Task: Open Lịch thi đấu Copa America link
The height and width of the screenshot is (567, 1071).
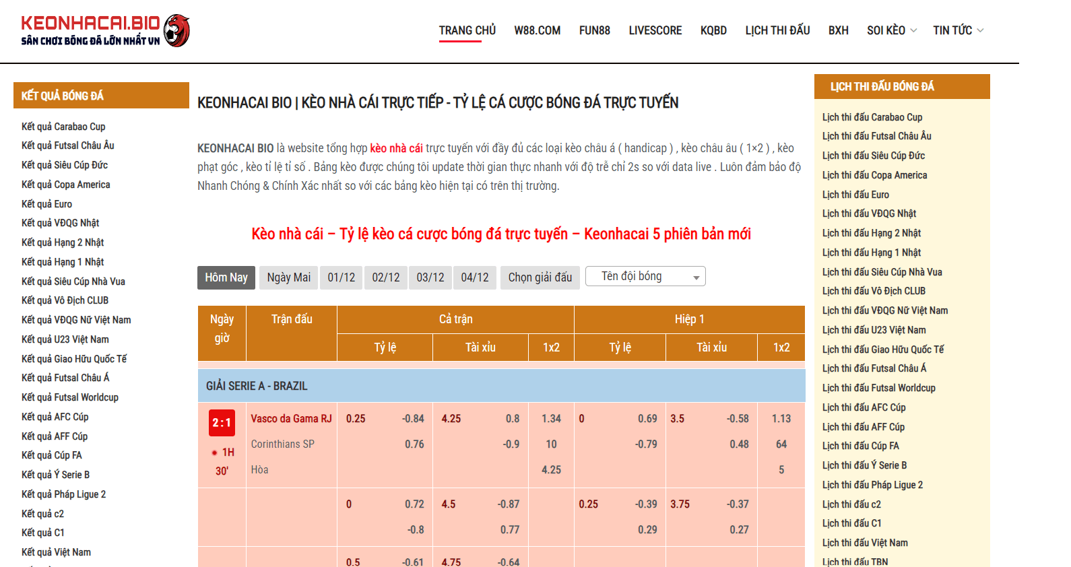Action: (x=875, y=175)
